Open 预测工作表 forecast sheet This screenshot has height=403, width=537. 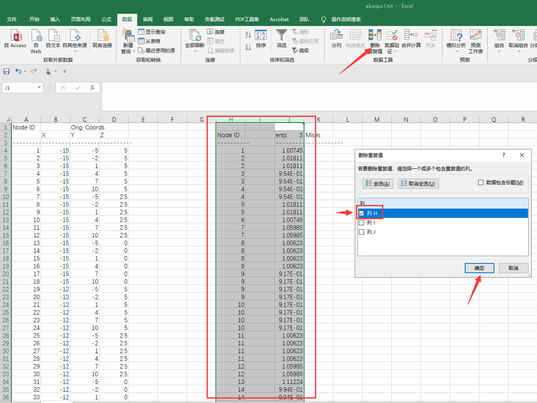[x=476, y=41]
